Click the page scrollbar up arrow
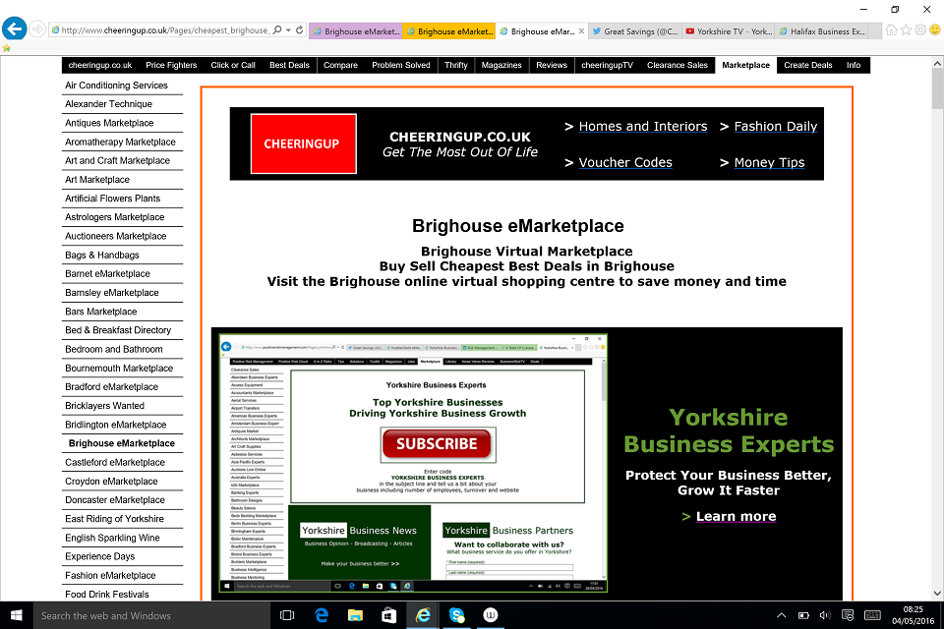 [x=937, y=63]
